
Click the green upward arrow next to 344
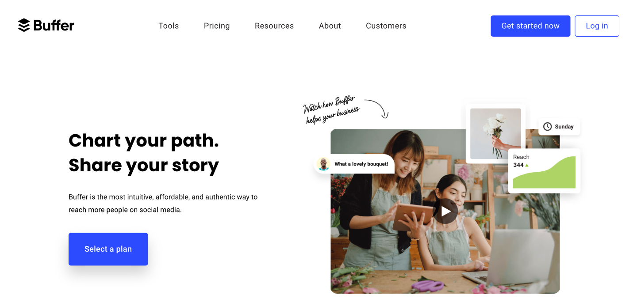pyautogui.click(x=527, y=165)
